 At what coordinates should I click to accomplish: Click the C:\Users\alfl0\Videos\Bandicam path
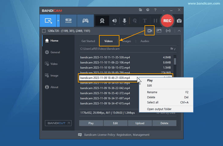[x=100, y=49]
